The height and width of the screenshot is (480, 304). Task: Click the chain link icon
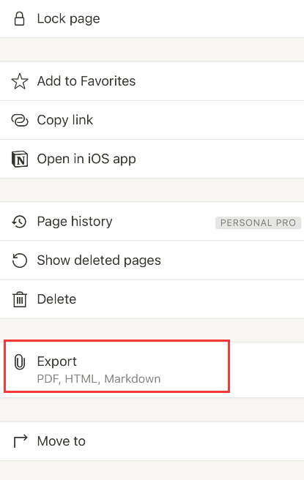20,120
